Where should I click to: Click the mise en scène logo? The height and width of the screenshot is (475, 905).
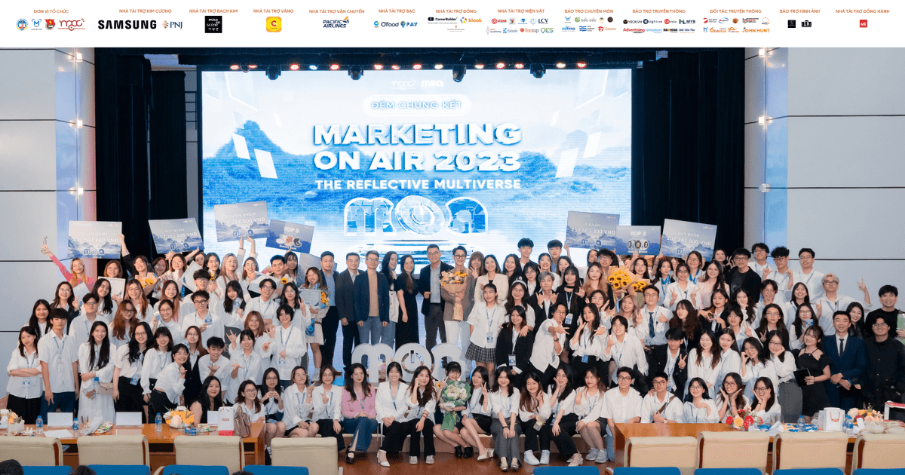point(213,24)
